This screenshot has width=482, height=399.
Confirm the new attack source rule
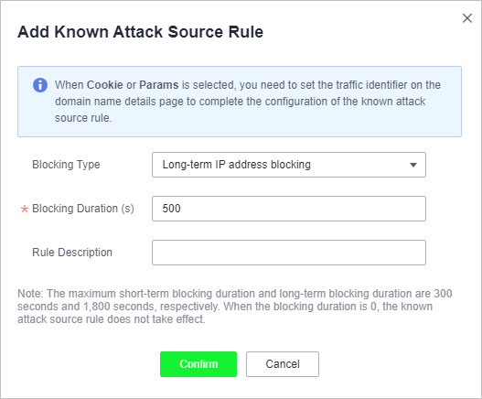pyautogui.click(x=198, y=364)
